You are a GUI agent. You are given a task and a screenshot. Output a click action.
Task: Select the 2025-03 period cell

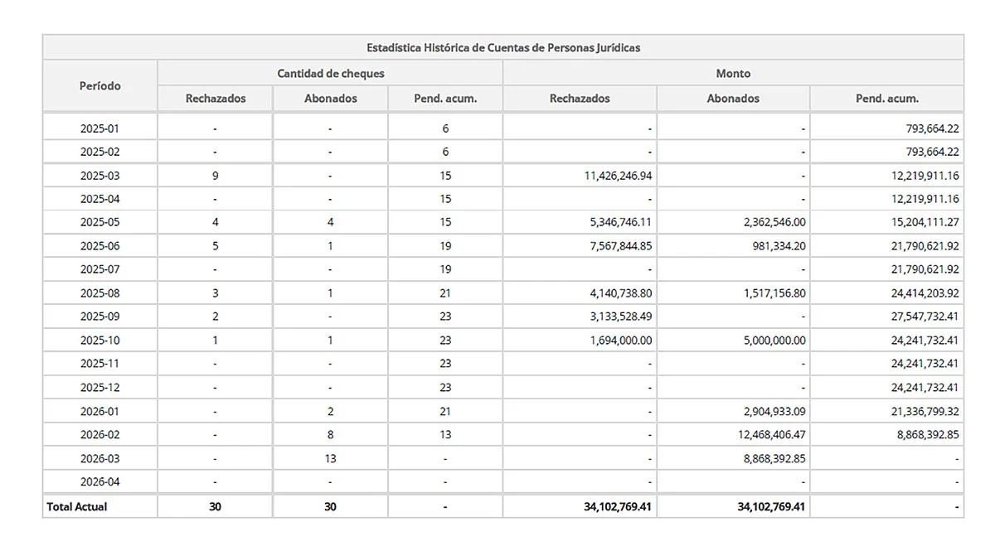click(99, 176)
